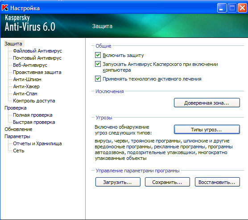Select Проверка in the settings tree
The width and height of the screenshot is (248, 220).
point(16,108)
